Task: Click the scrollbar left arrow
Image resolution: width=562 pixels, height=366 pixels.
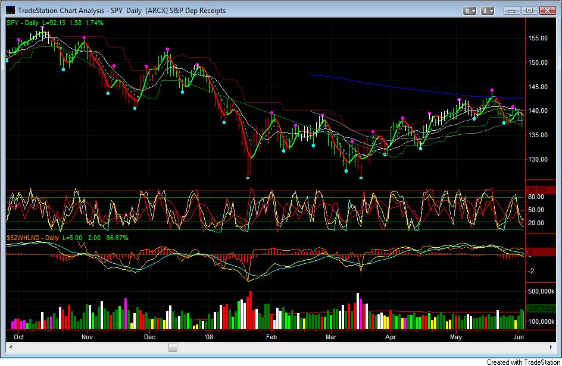Action: point(11,347)
